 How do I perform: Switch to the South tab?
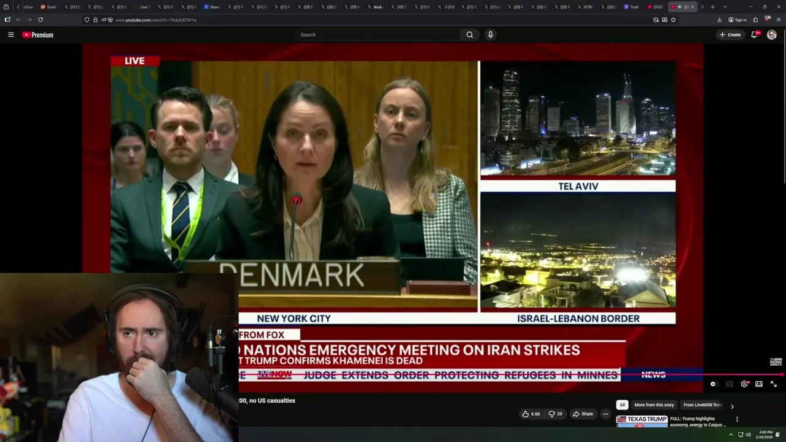pos(49,7)
